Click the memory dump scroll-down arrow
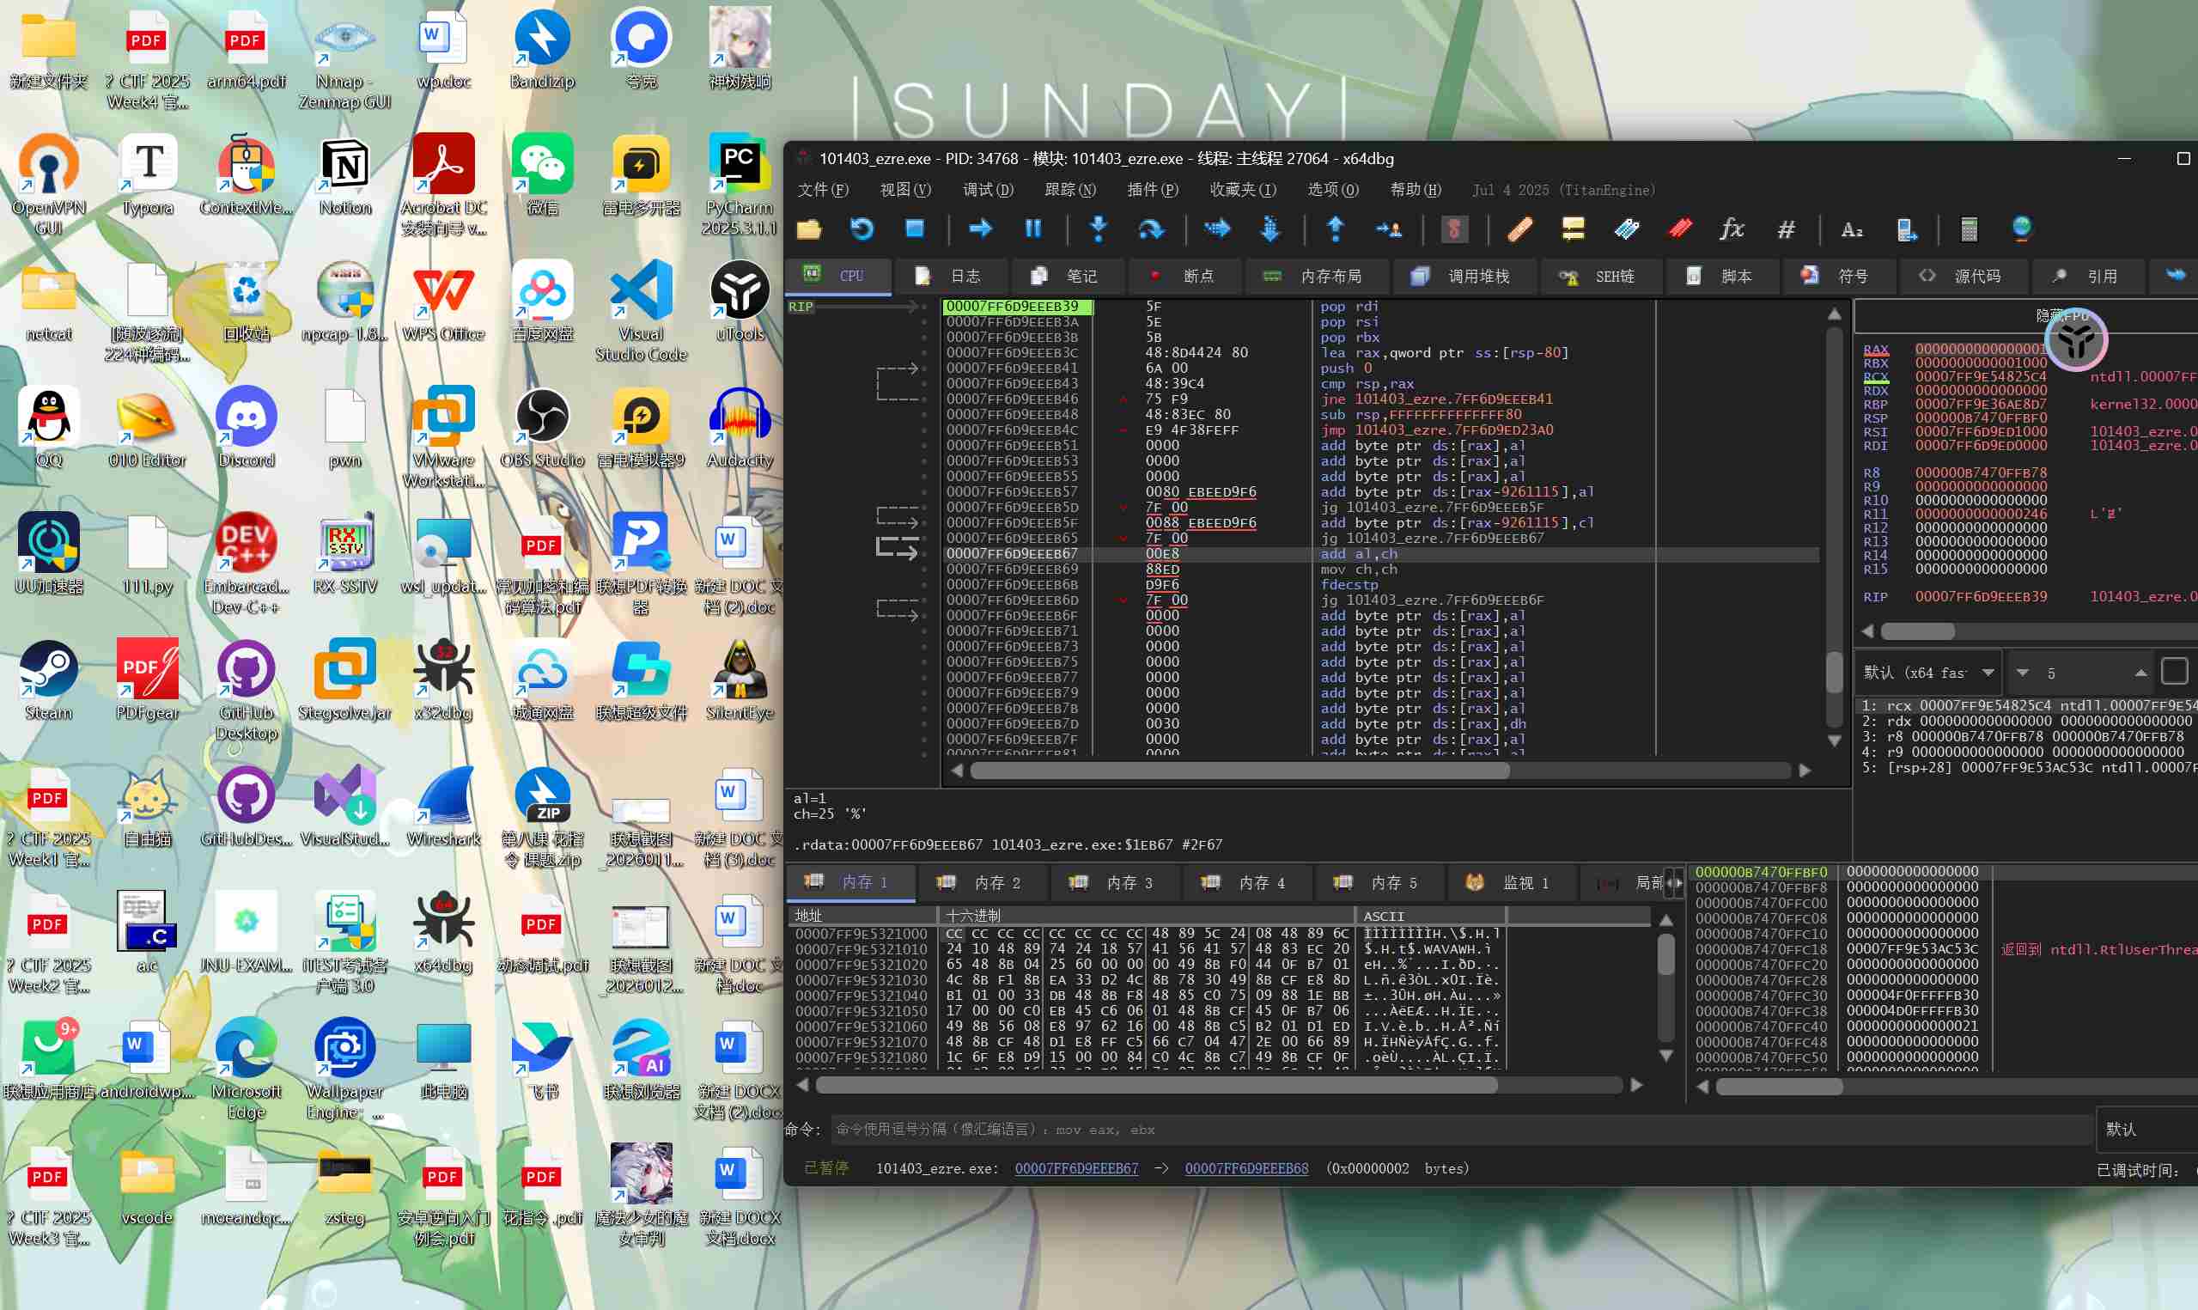Screen dimensions: 2198x1310 point(1666,1056)
